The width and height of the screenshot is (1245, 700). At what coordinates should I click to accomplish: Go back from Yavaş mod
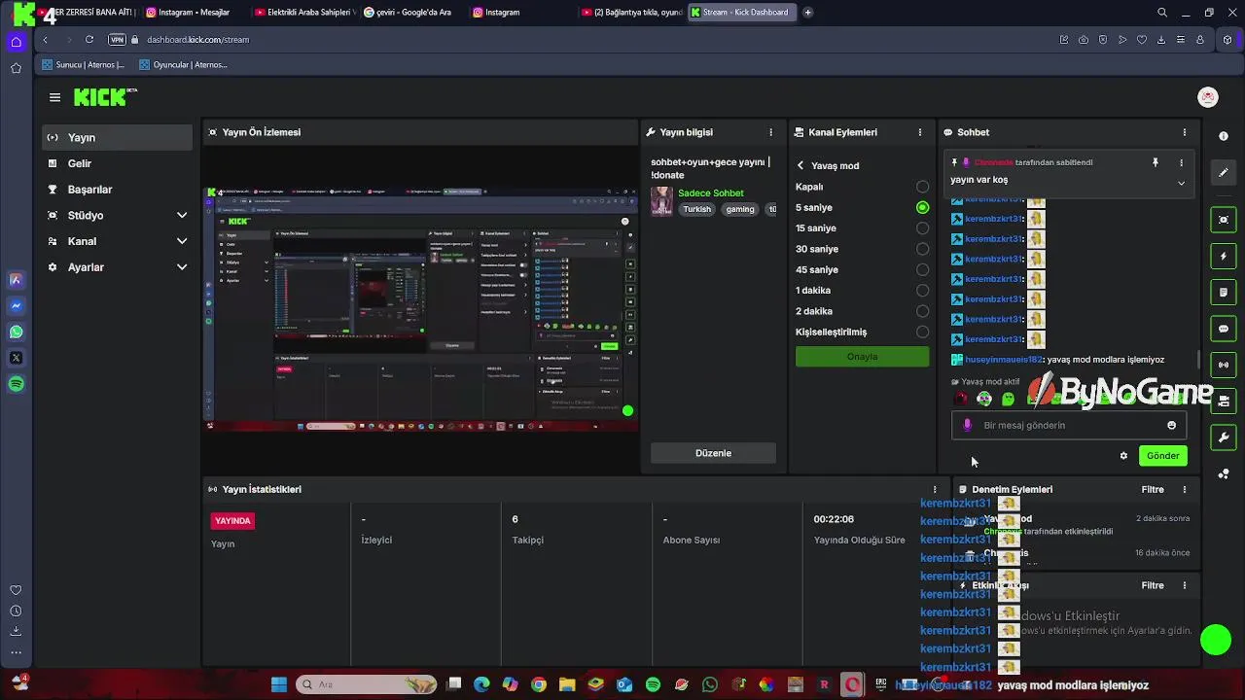800,165
